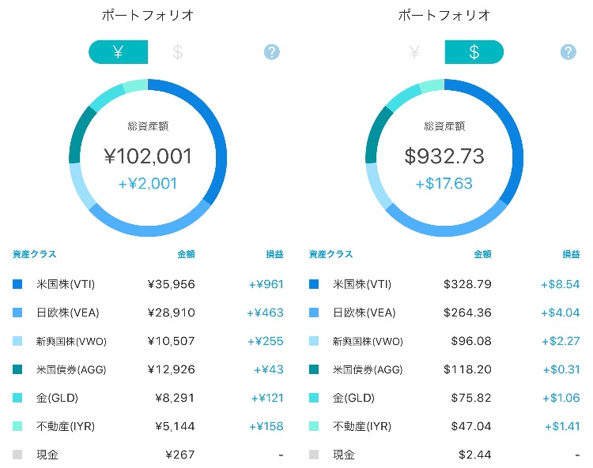Screen dimensions: 593x468
Task: Click the 資産クラス header in yen table
Action: (x=35, y=254)
